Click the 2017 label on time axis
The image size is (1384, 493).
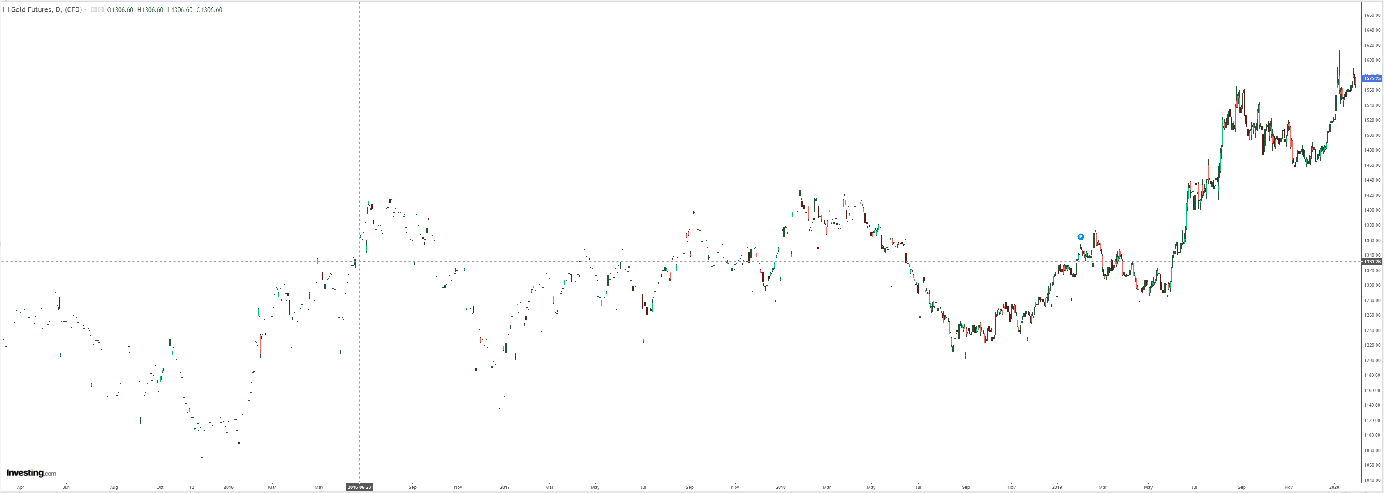click(x=505, y=487)
